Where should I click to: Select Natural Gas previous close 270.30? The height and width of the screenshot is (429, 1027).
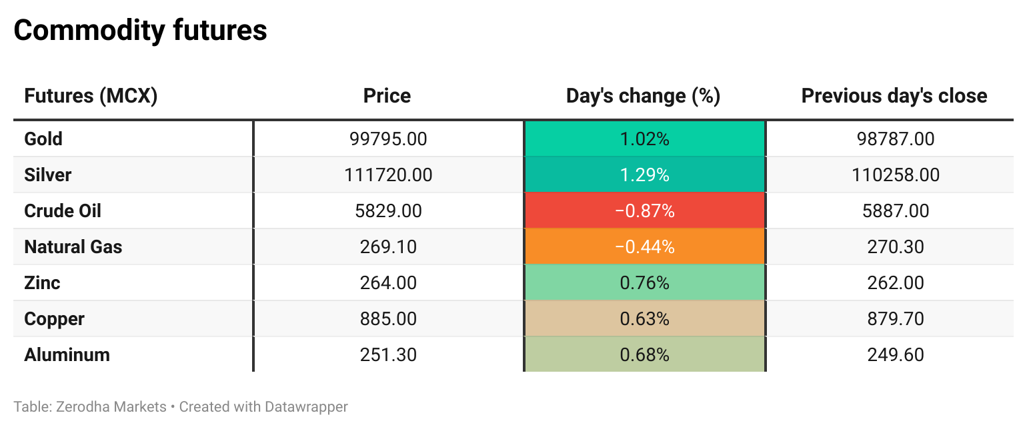click(896, 247)
